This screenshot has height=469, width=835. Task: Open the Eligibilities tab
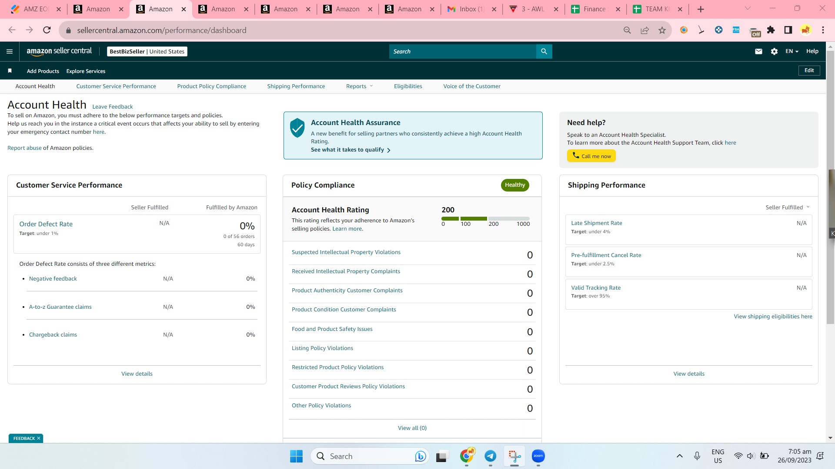[408, 86]
